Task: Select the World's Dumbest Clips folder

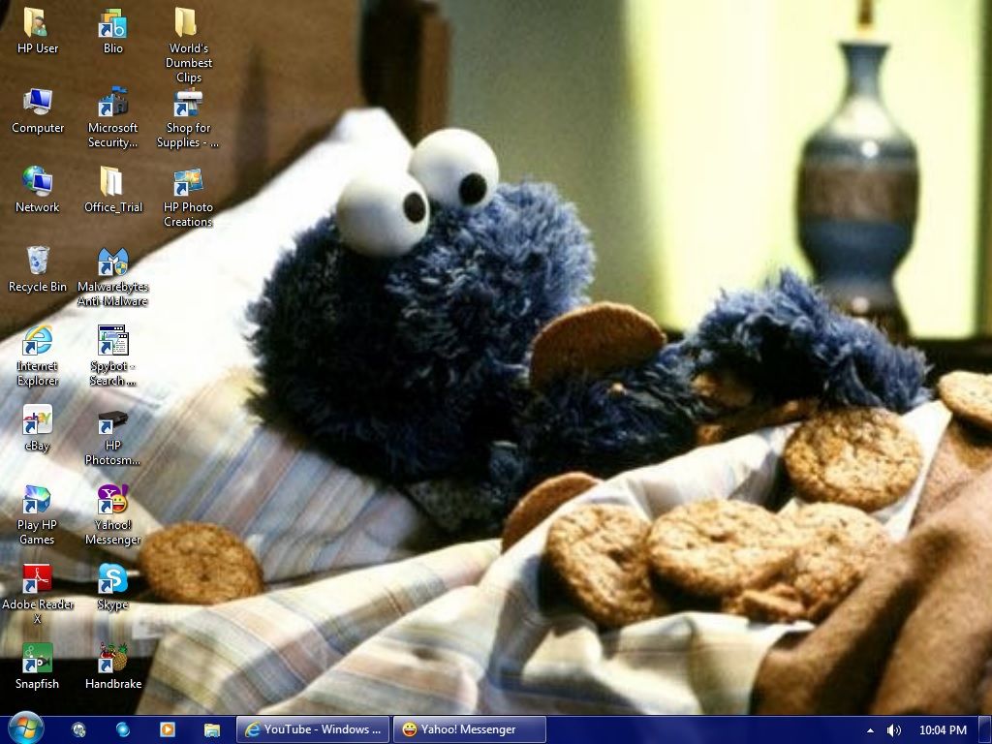Action: pos(188,45)
